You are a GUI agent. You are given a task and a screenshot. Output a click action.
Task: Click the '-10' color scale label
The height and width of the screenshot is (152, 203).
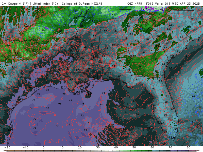25,147
